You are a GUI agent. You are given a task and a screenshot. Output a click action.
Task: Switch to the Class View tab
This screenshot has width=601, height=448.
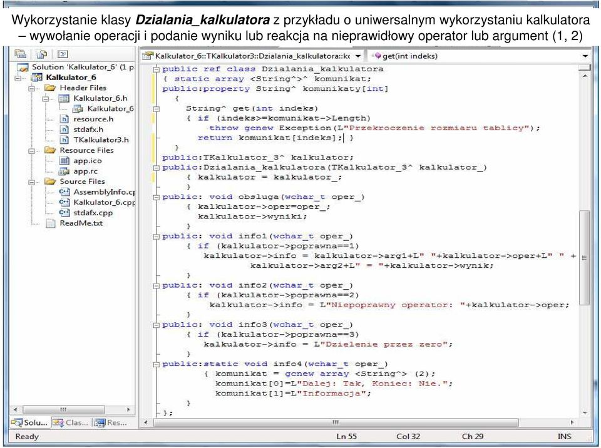[71, 423]
